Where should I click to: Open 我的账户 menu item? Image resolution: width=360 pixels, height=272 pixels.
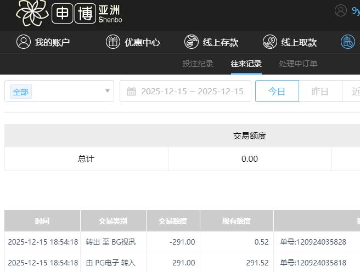(52, 42)
